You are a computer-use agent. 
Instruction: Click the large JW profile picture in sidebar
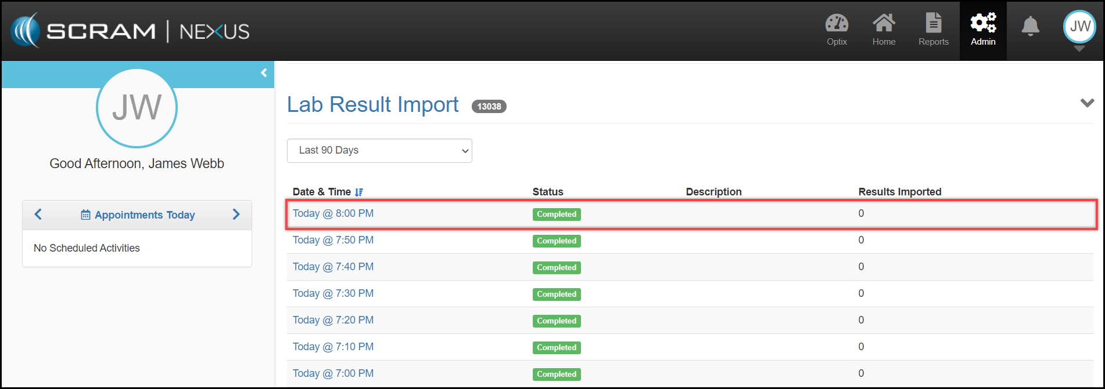(137, 108)
